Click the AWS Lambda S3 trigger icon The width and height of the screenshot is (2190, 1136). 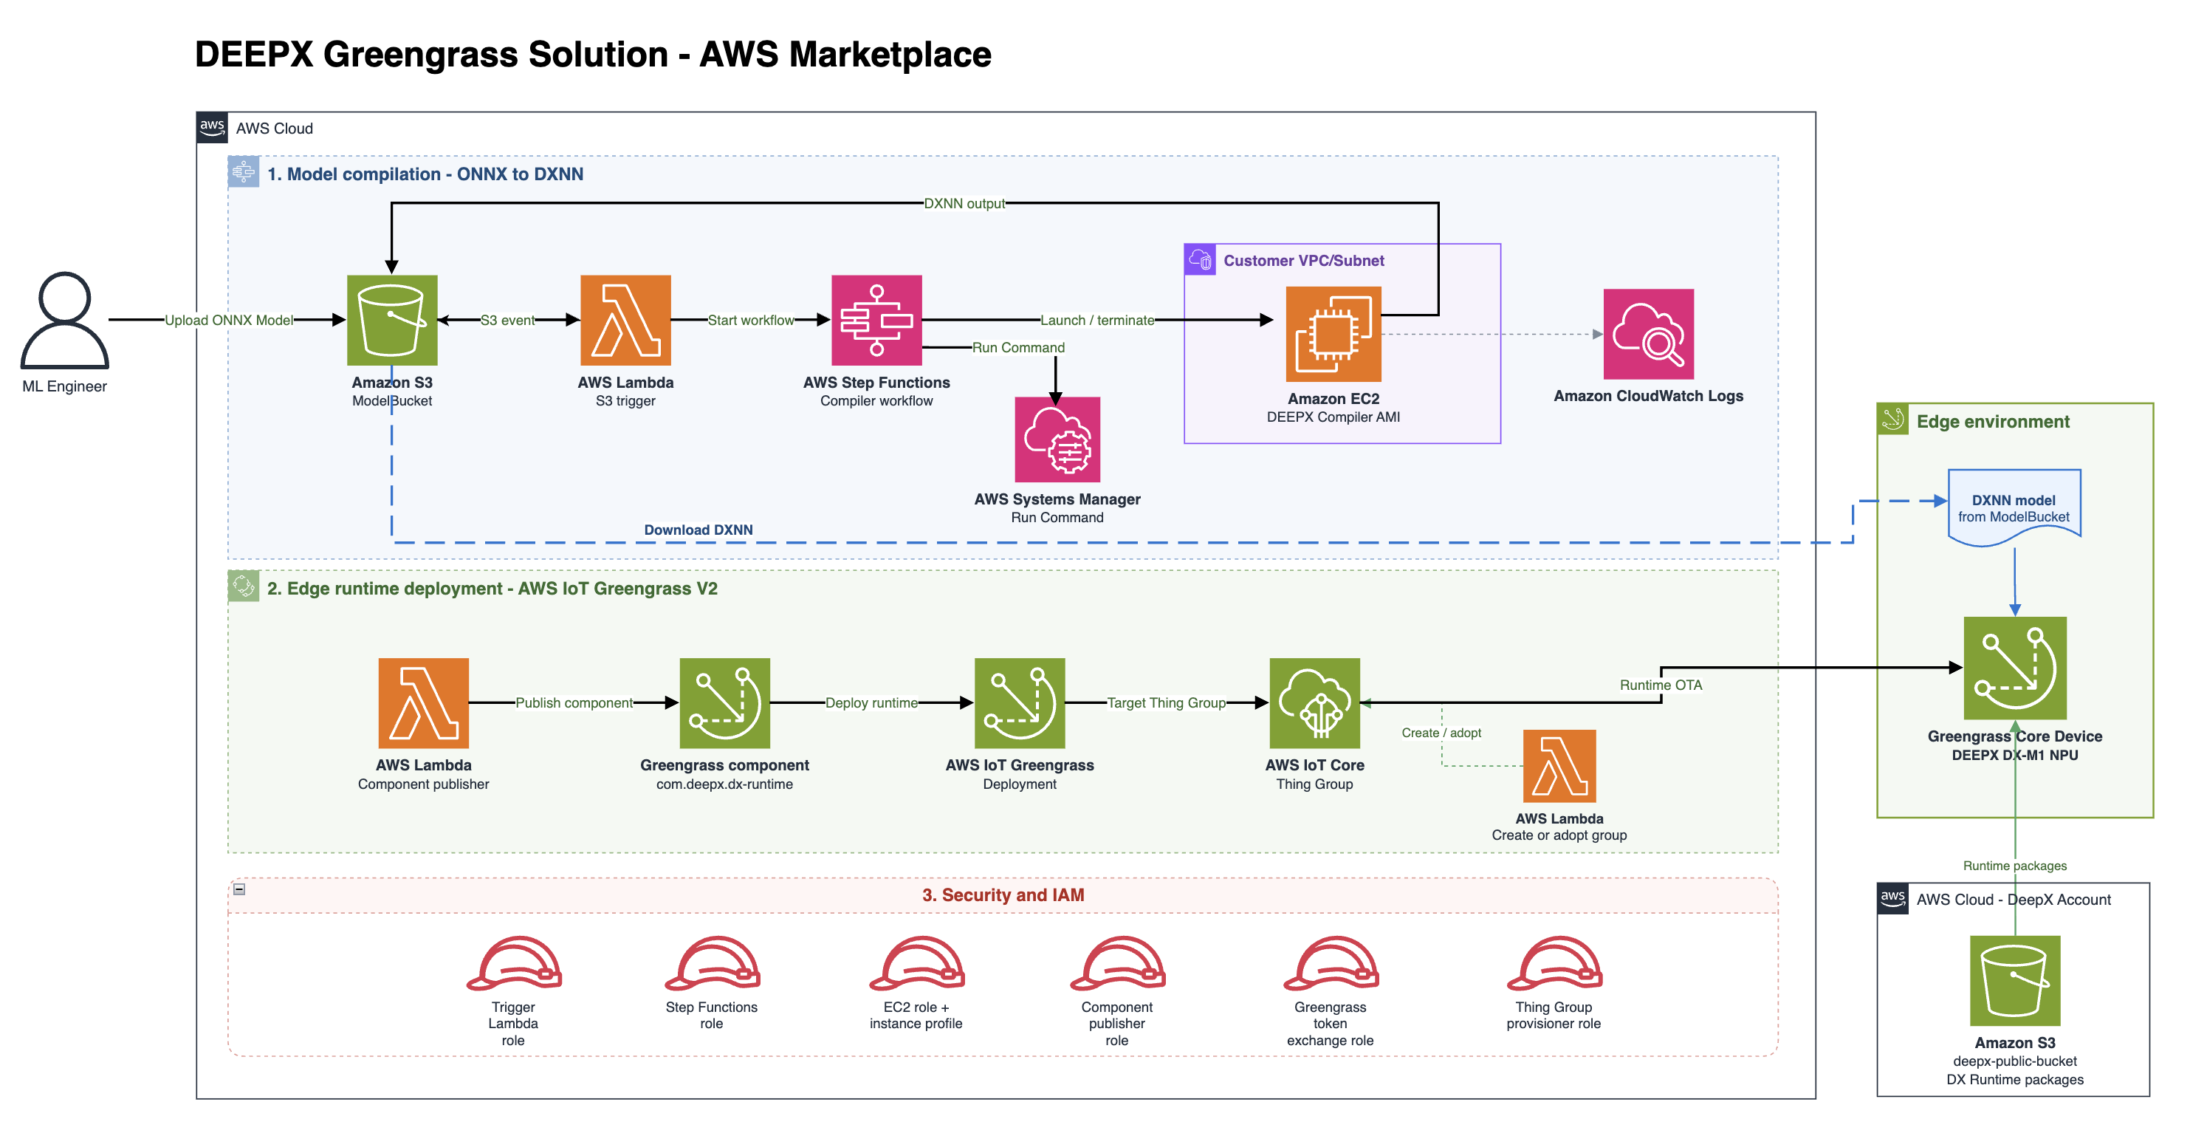(x=625, y=320)
